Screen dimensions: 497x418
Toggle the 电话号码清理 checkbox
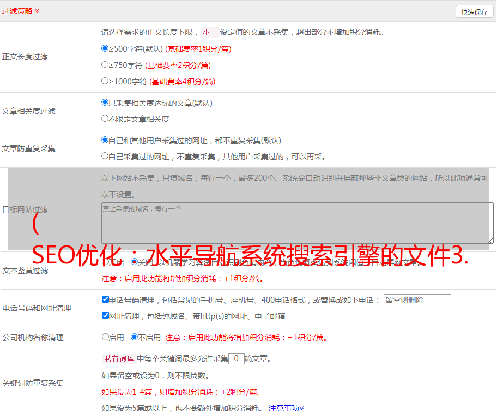(105, 299)
